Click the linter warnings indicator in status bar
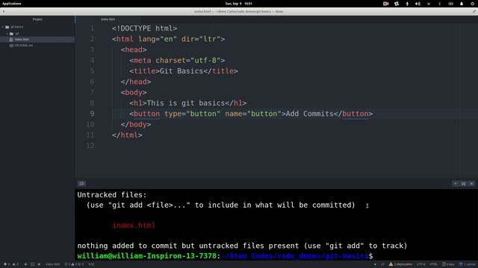This screenshot has height=268, width=478. click(15, 264)
